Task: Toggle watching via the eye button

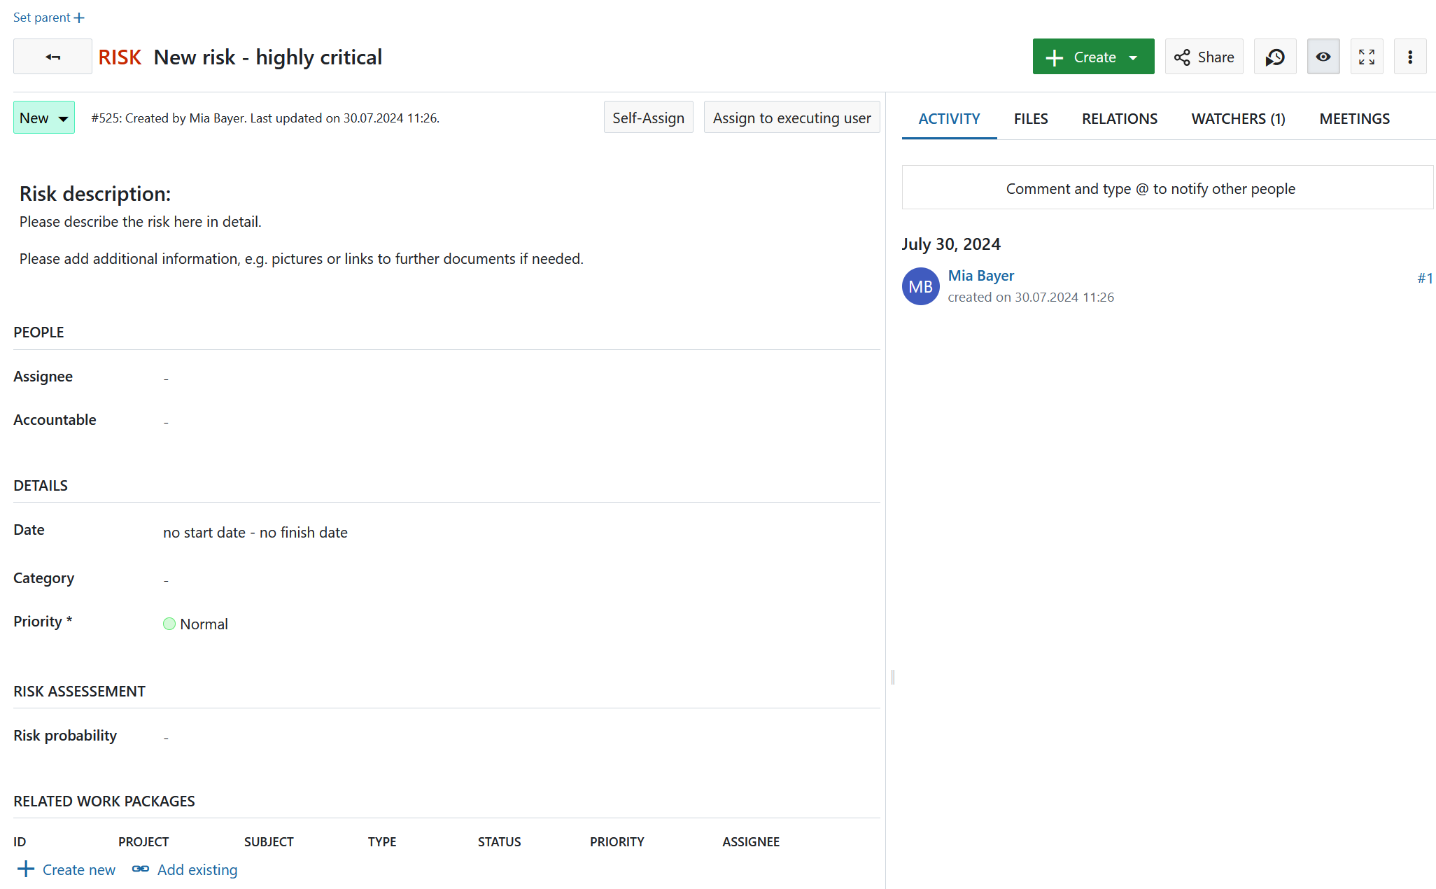Action: [1323, 56]
